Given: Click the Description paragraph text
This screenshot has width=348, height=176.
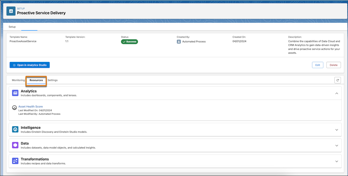Looking at the screenshot, I should pos(314,47).
